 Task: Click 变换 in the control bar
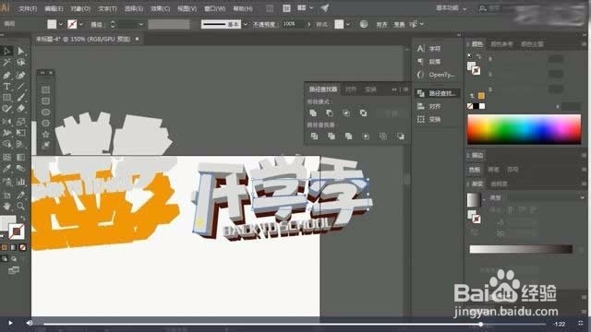pyautogui.click(x=399, y=25)
